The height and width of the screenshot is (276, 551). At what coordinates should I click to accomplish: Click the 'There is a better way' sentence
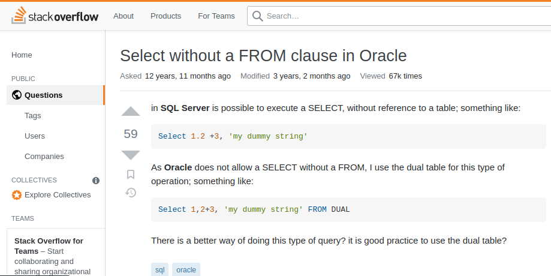tap(329, 241)
